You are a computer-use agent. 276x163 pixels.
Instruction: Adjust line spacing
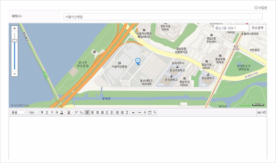127,113
